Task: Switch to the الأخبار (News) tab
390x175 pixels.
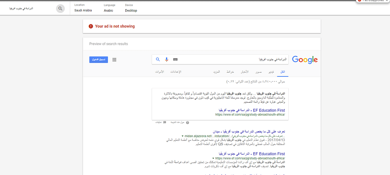Action: click(244, 72)
